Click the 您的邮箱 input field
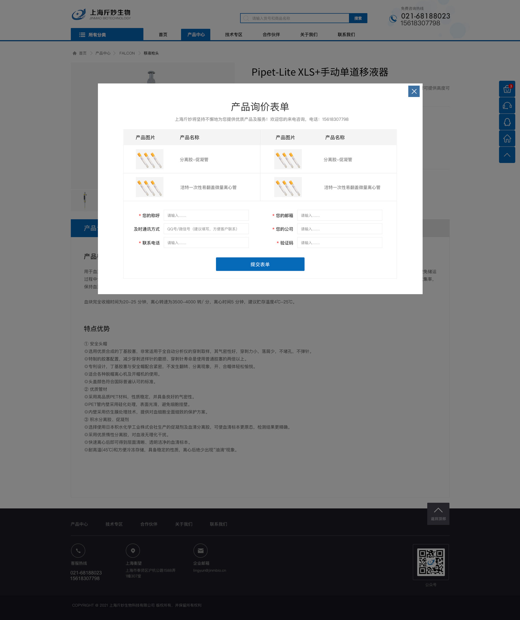 point(340,215)
